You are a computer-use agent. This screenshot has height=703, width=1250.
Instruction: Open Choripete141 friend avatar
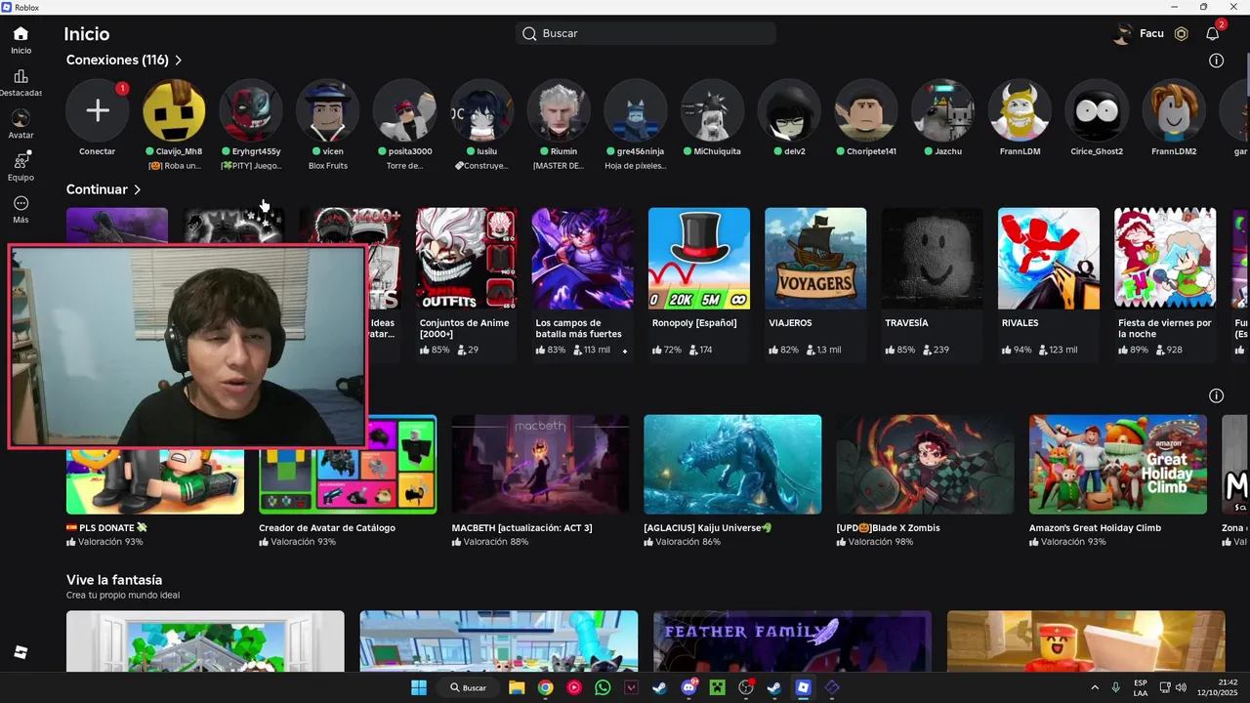coord(866,110)
